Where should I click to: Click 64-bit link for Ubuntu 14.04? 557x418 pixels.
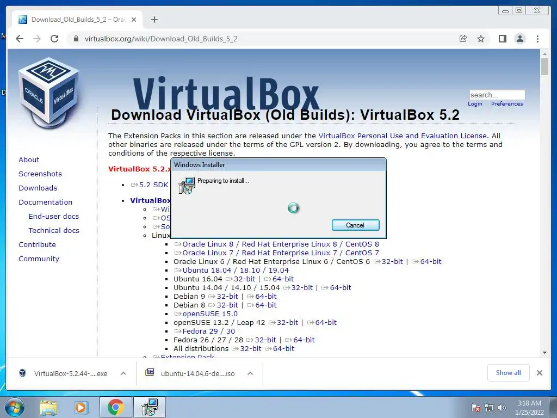click(336, 287)
